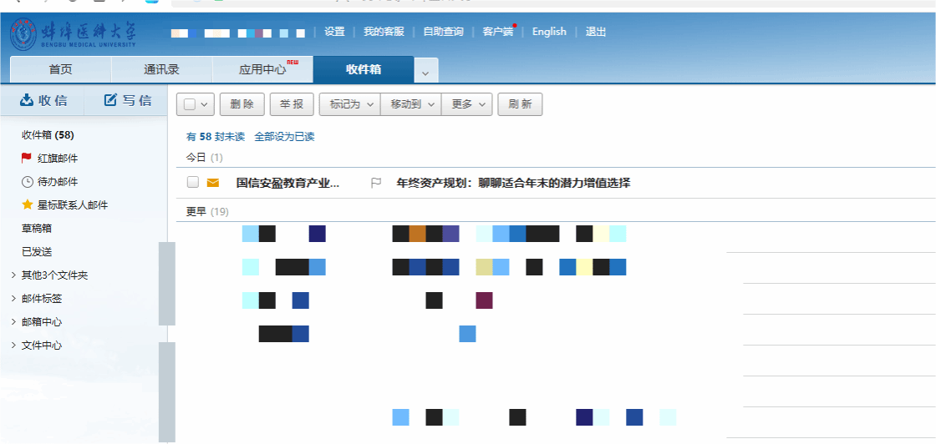This screenshot has width=936, height=444.
Task: Open the tab list dropdown arrow
Action: pos(425,73)
